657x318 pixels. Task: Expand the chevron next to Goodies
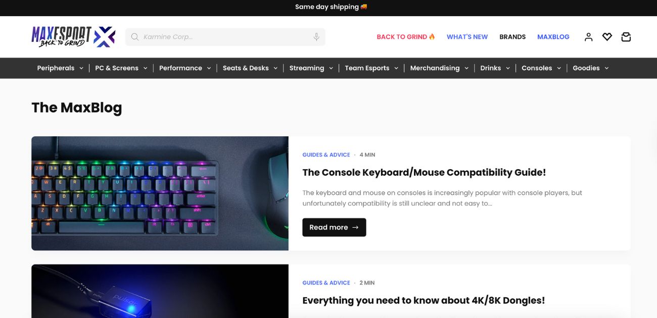[606, 68]
